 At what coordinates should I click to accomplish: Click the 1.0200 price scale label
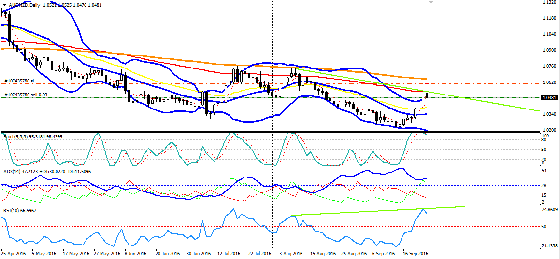point(548,130)
